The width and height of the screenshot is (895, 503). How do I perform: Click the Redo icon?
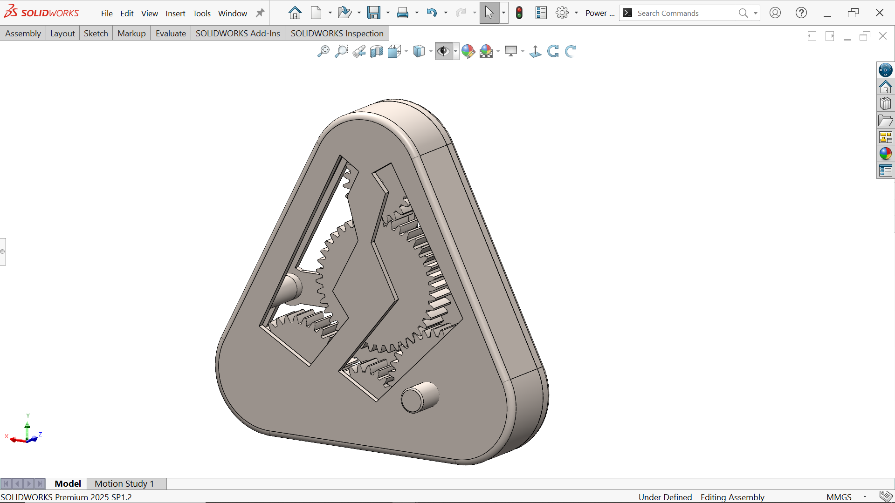(461, 13)
